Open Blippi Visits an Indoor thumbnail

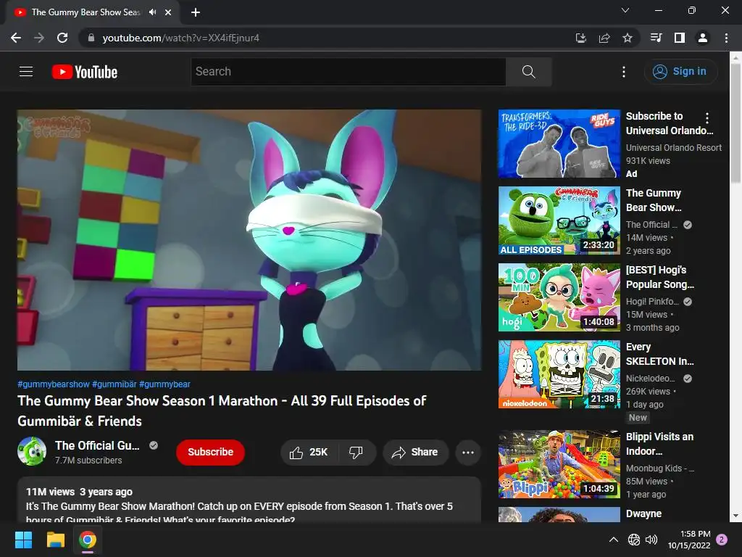click(x=559, y=464)
